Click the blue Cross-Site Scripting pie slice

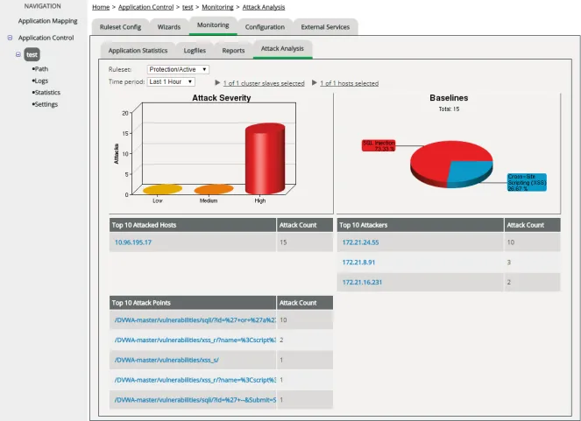471,172
